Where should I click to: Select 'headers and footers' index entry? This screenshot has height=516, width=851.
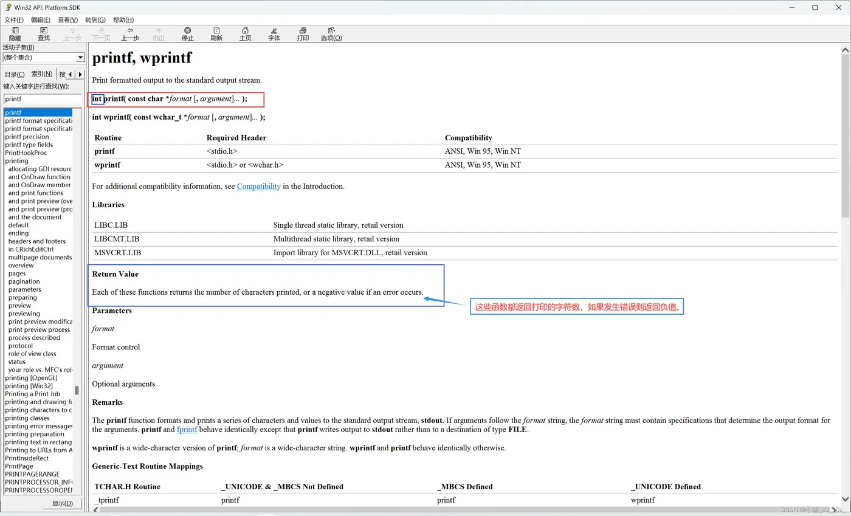coord(37,241)
